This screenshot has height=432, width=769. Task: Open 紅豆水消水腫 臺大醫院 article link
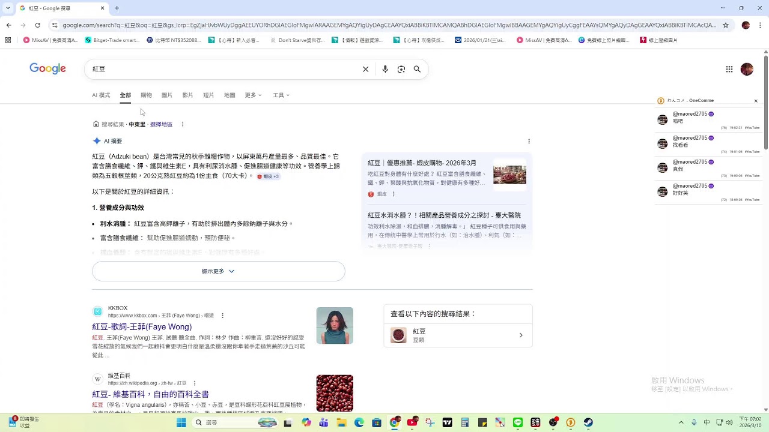coord(444,215)
